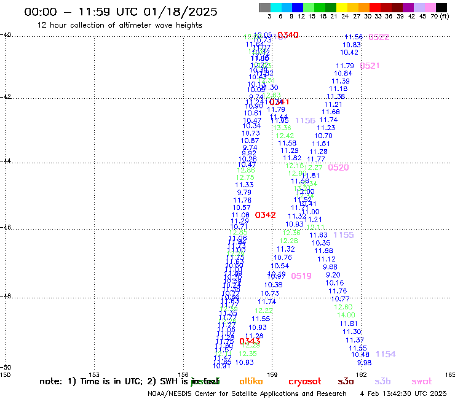Click the 'altika' legend label
The image size is (455, 399).
[x=251, y=381]
